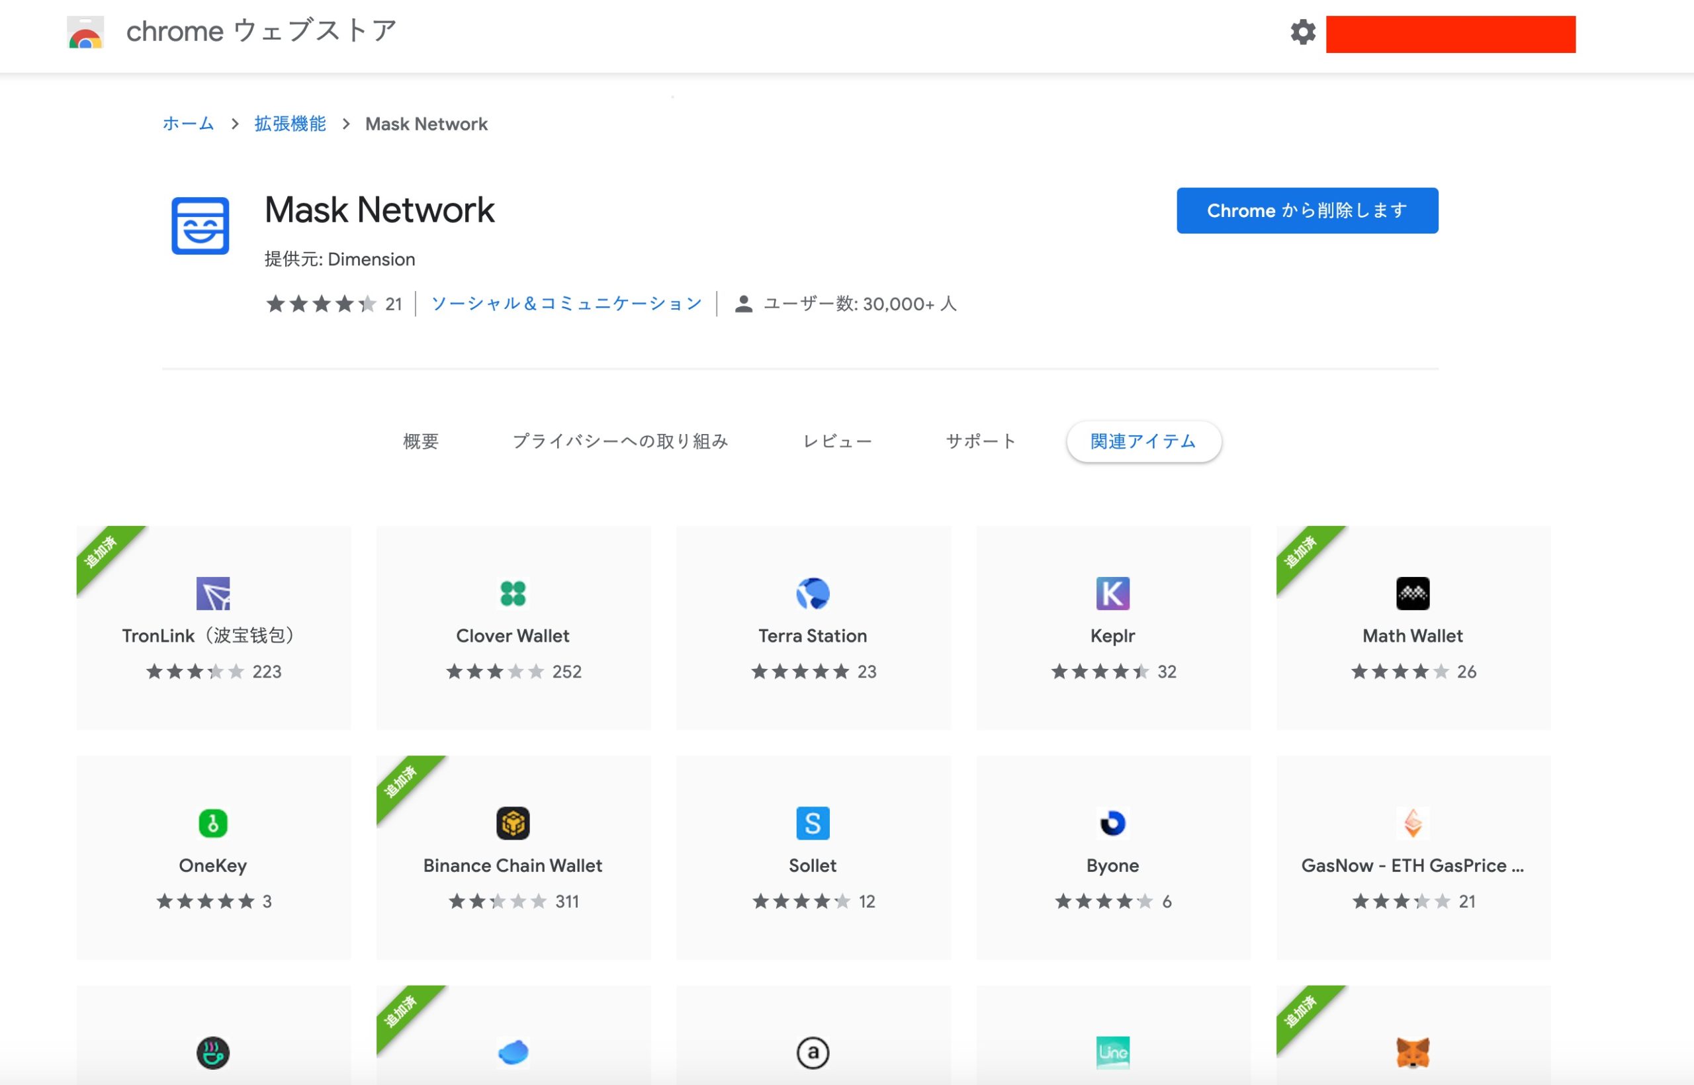Viewport: 1694px width, 1085px height.
Task: Click the Binance Chain Wallet icon
Action: (x=512, y=823)
